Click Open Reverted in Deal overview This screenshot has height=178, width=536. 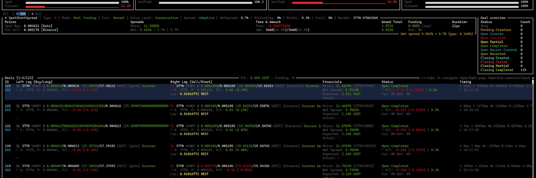click(x=493, y=54)
